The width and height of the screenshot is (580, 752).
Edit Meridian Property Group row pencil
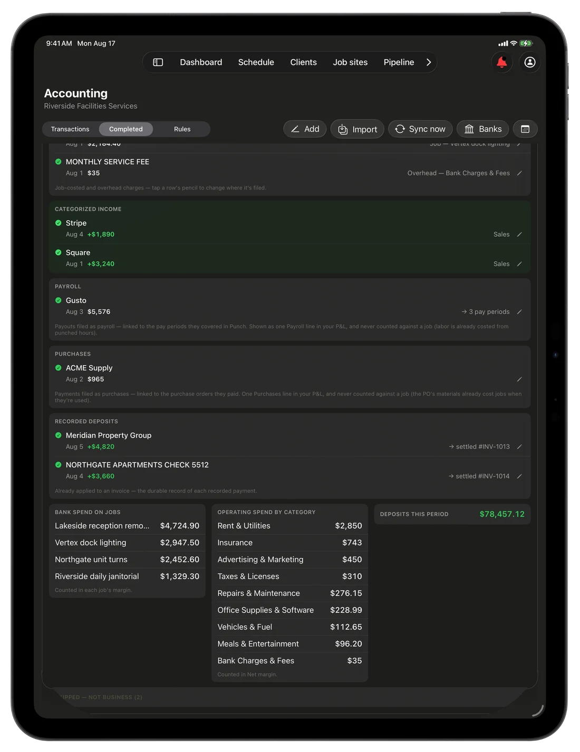(x=519, y=446)
